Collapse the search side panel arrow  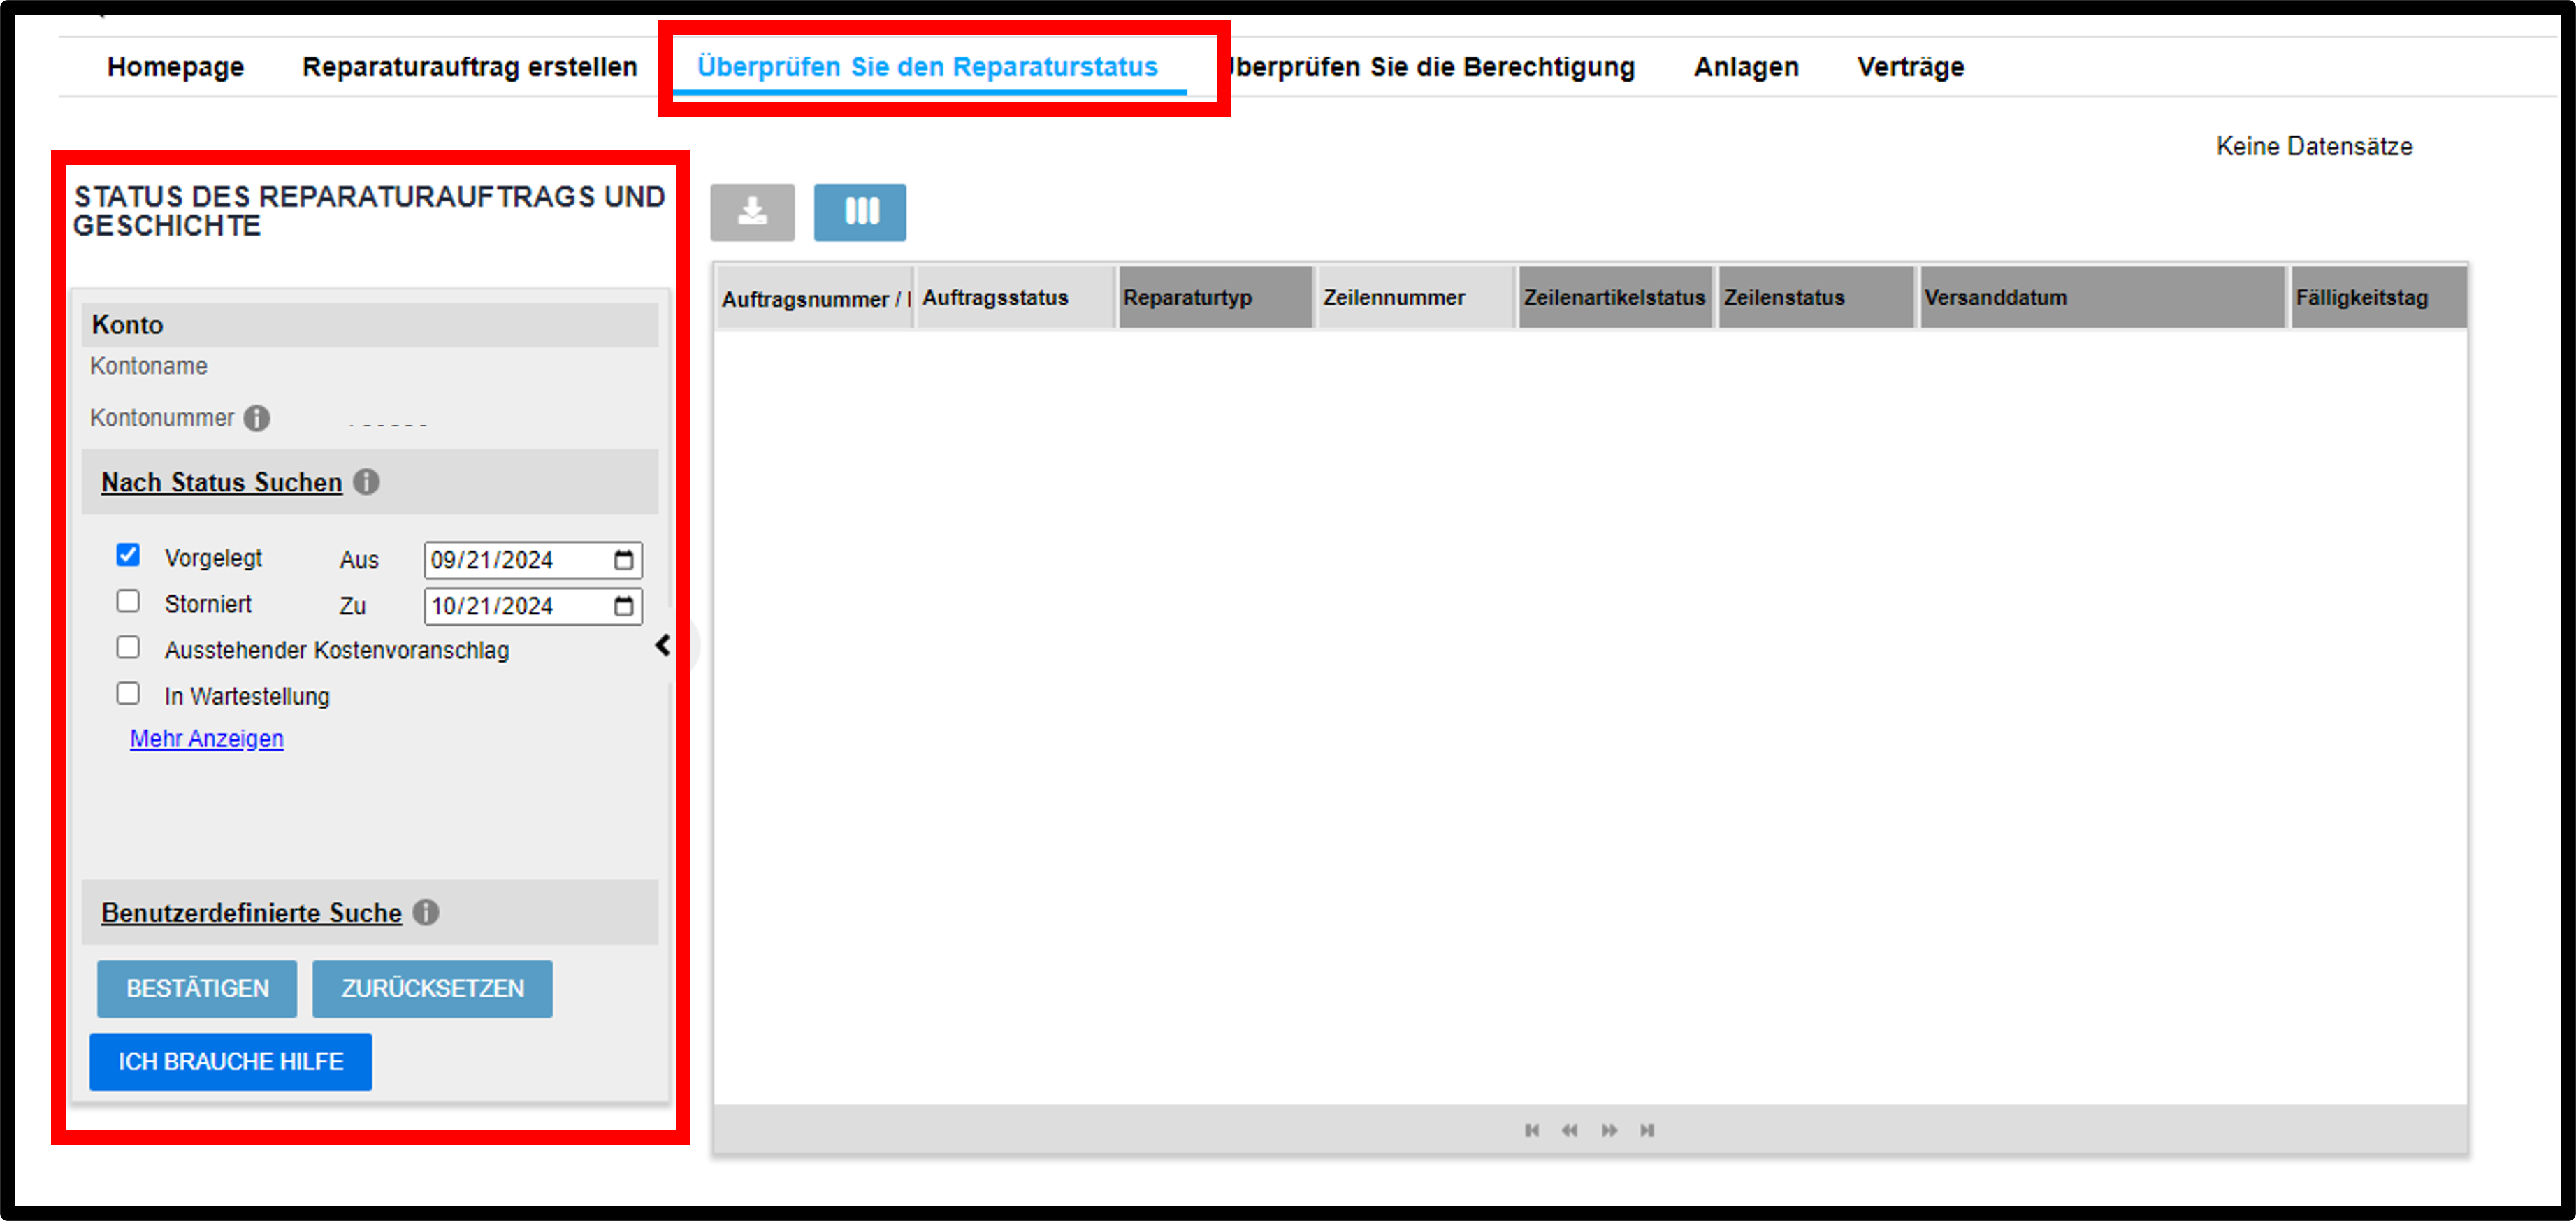click(663, 645)
